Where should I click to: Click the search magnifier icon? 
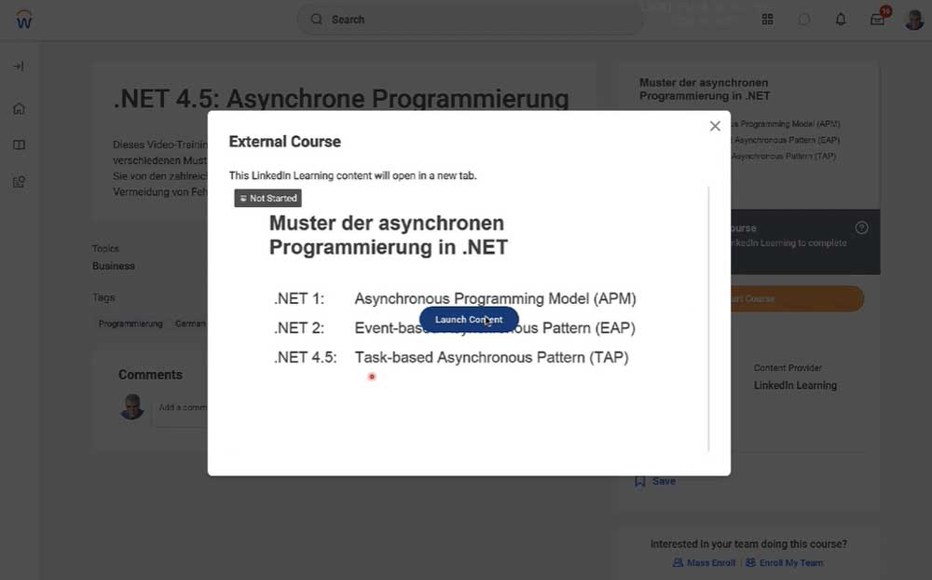point(317,19)
